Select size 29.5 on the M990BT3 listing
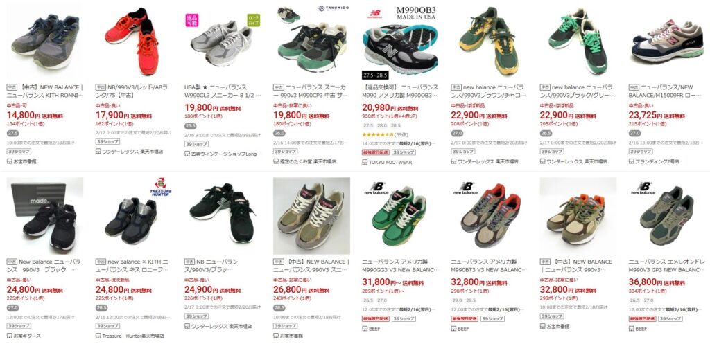 tap(471, 300)
